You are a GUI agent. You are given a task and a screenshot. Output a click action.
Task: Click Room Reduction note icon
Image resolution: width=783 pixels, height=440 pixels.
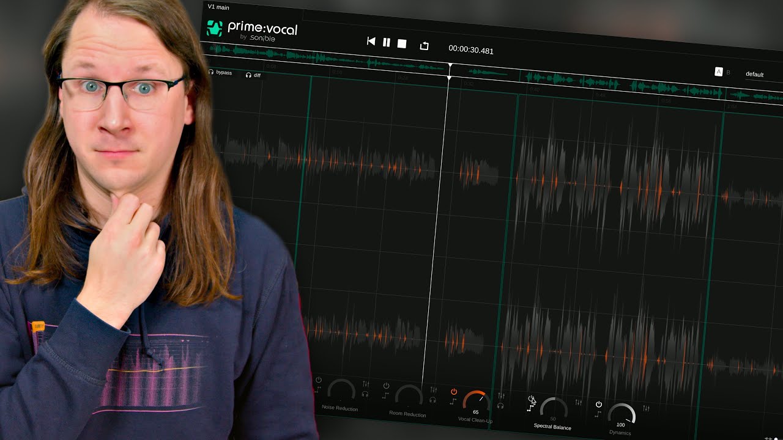(x=385, y=395)
